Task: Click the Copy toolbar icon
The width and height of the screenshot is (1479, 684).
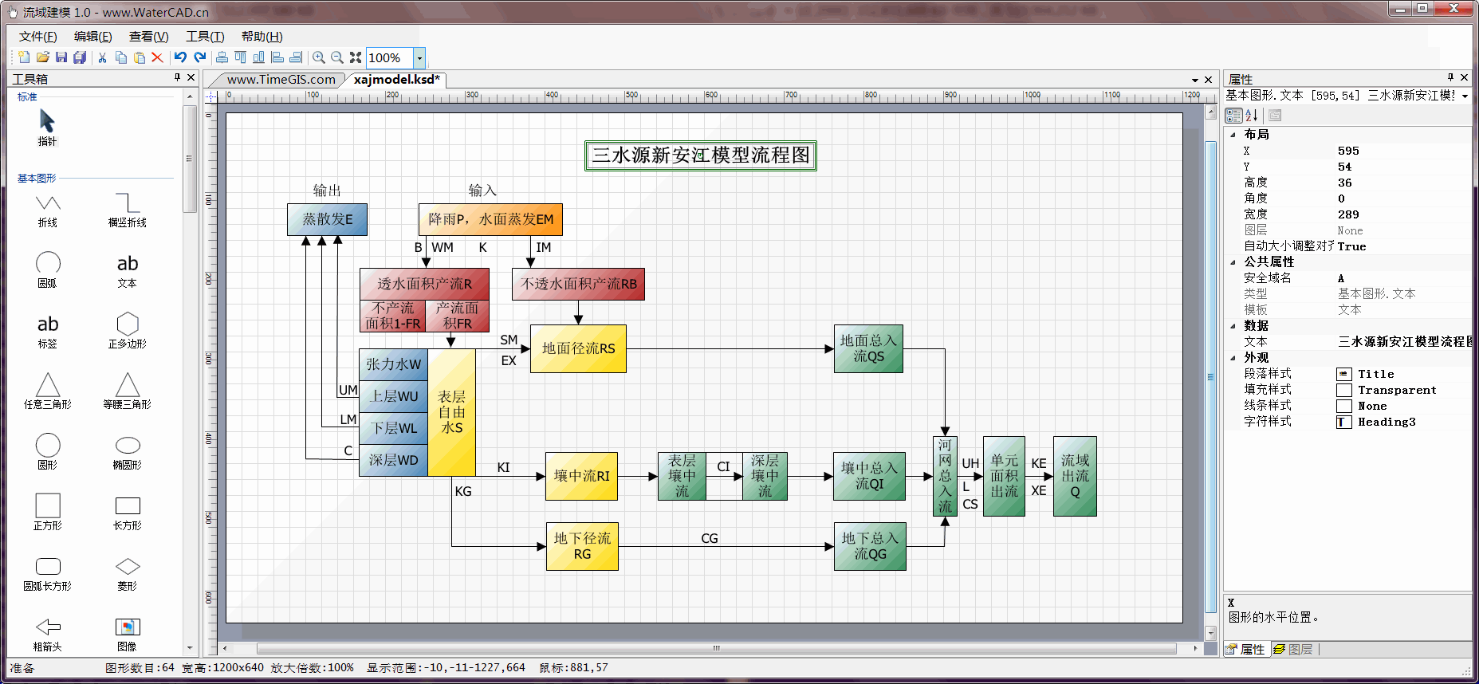Action: (121, 57)
